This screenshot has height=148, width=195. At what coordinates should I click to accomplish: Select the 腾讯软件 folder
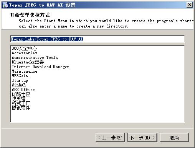[x=21, y=108]
